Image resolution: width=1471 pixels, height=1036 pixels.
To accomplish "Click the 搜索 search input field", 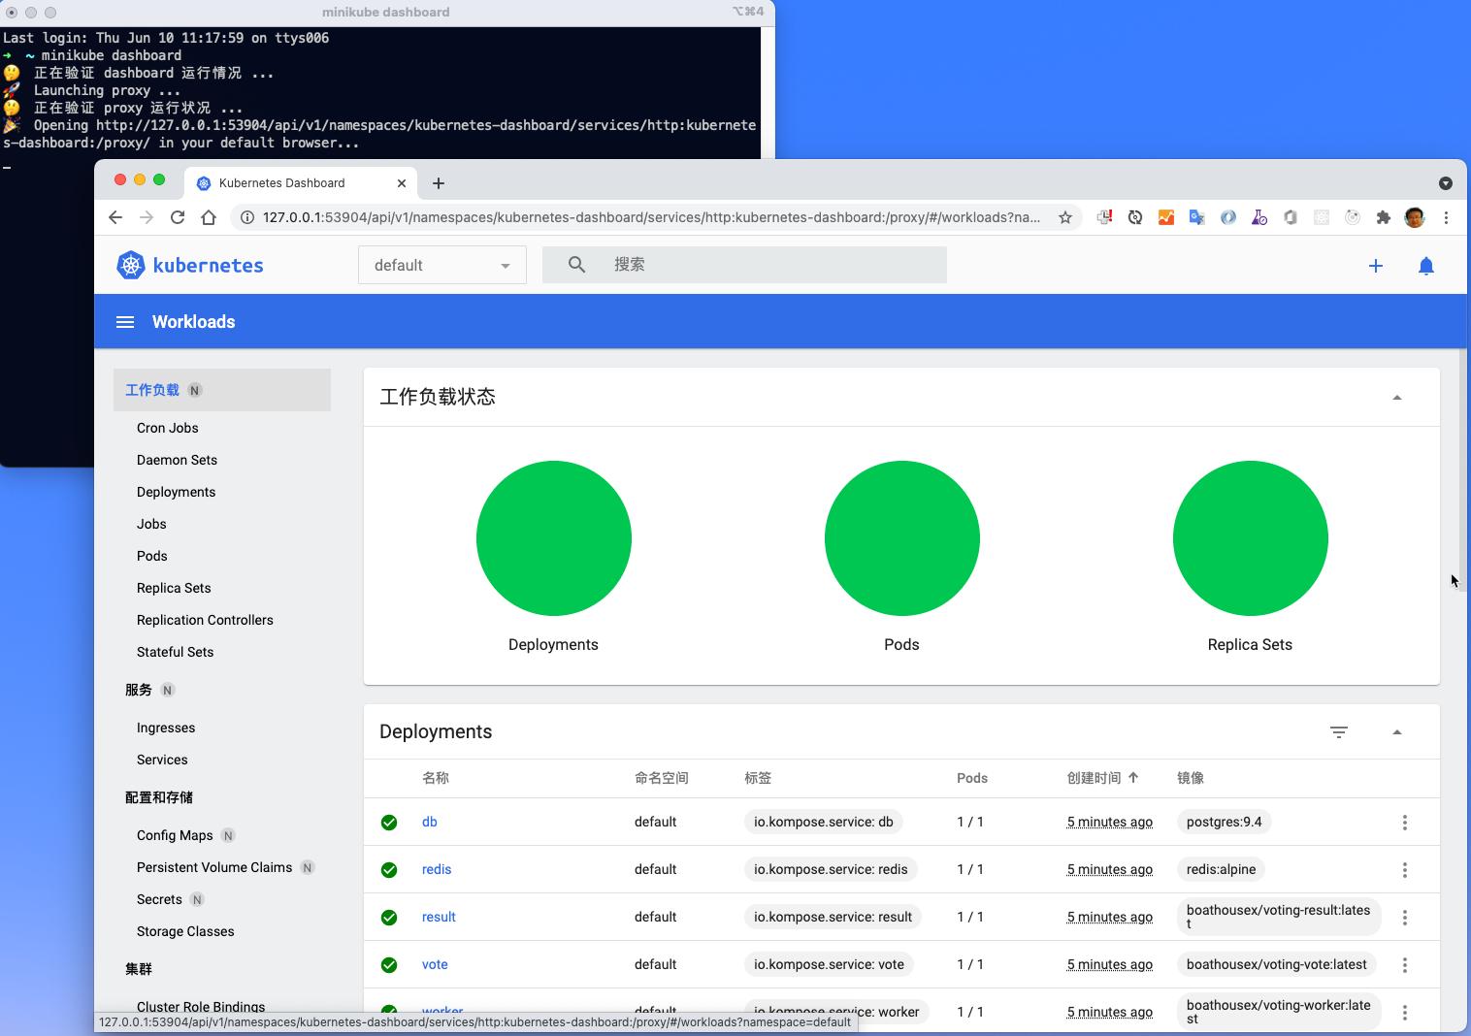I will (x=744, y=264).
